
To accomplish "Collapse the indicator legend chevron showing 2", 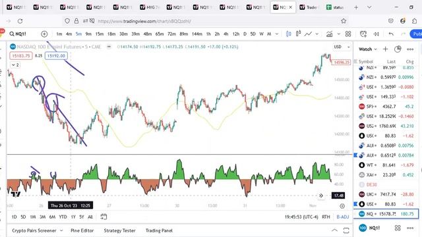I will [x=15, y=65].
